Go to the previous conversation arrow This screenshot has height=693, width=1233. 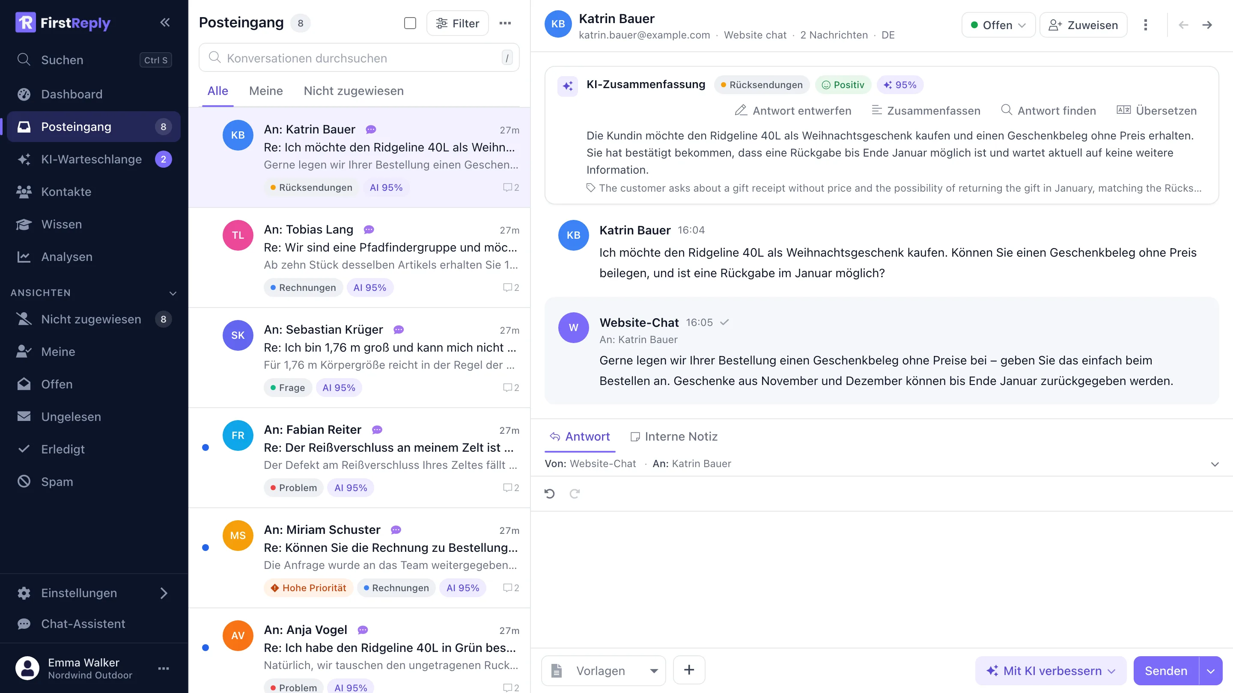click(1183, 25)
